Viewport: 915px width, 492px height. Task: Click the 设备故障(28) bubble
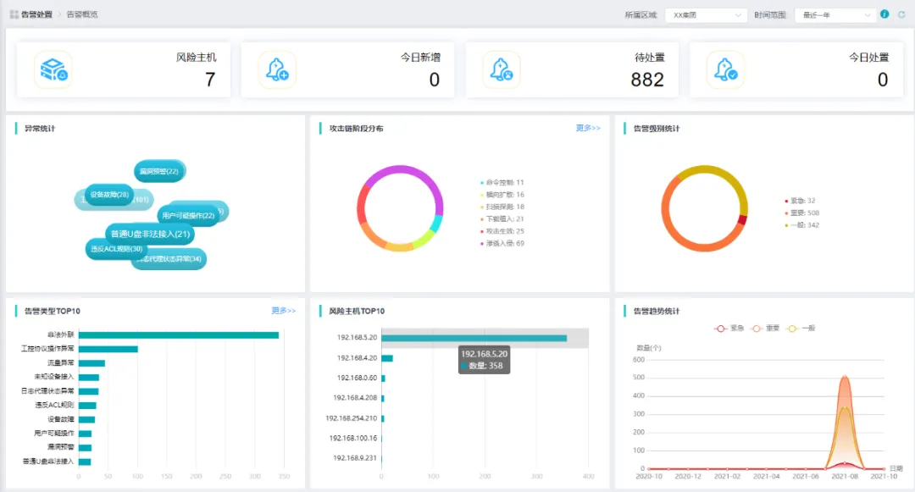[109, 195]
